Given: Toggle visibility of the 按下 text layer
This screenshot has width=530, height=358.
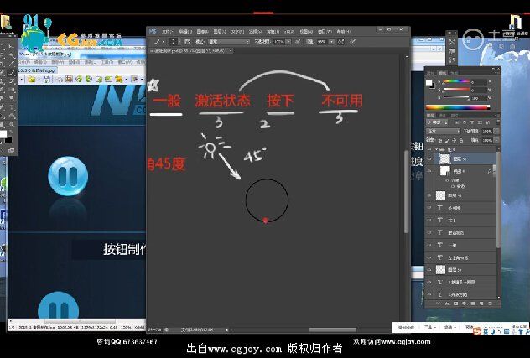Looking at the screenshot, I should pos(429,220).
